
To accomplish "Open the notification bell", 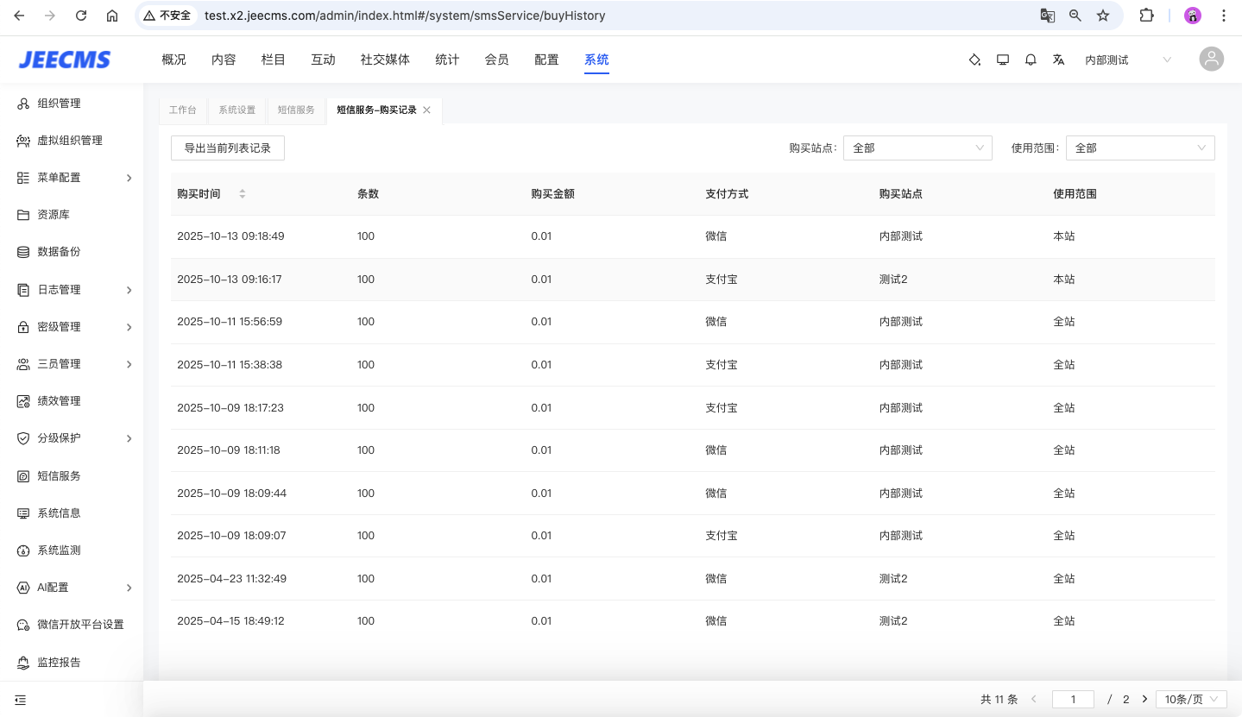I will coord(1031,60).
